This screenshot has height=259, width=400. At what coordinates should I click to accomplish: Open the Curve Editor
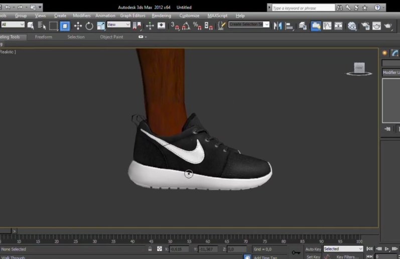[327, 26]
